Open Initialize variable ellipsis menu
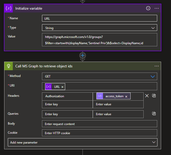Screen dimensions: 171x155 click(x=156, y=8)
